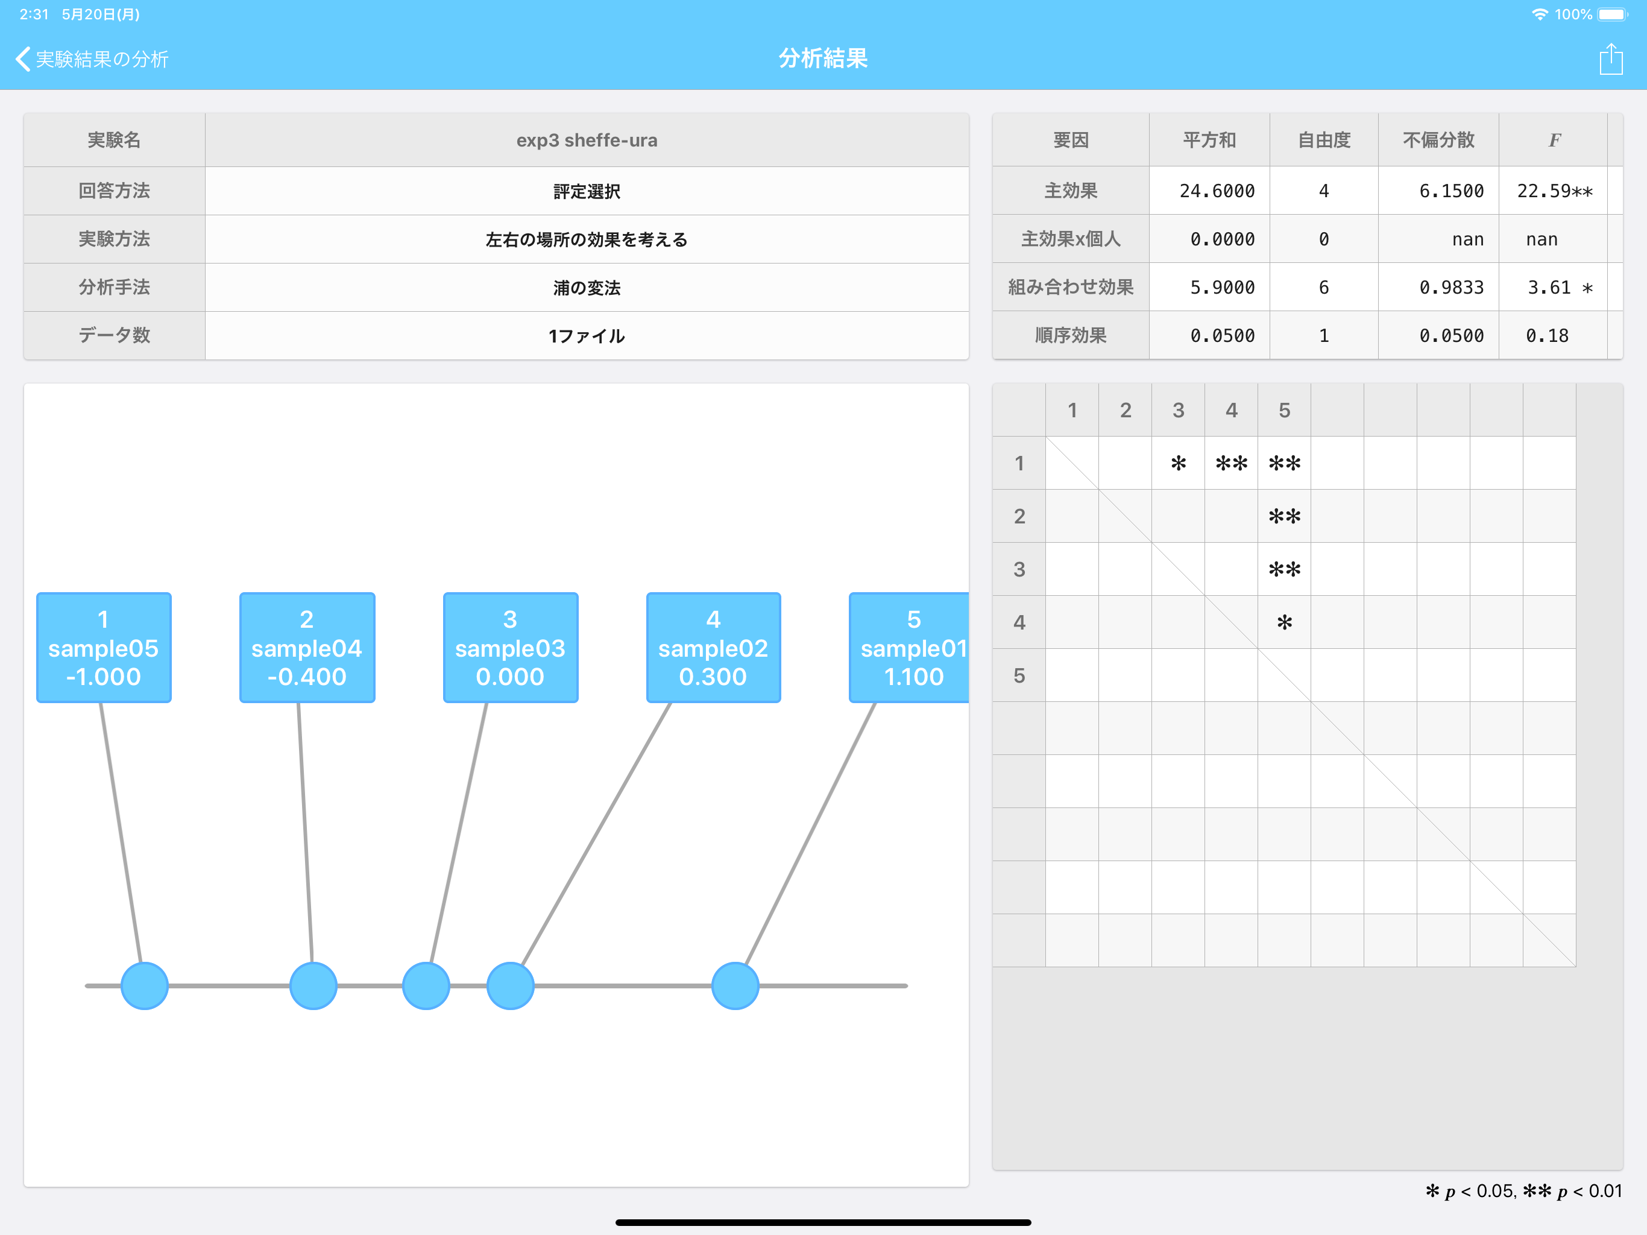Tap the 順序効果 row label

point(1071,335)
